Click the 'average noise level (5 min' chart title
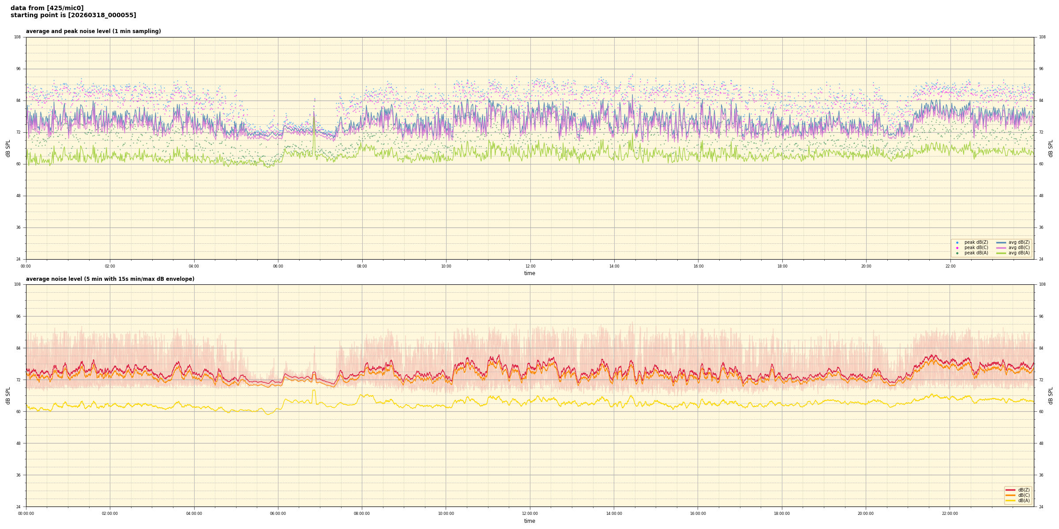 click(x=110, y=279)
